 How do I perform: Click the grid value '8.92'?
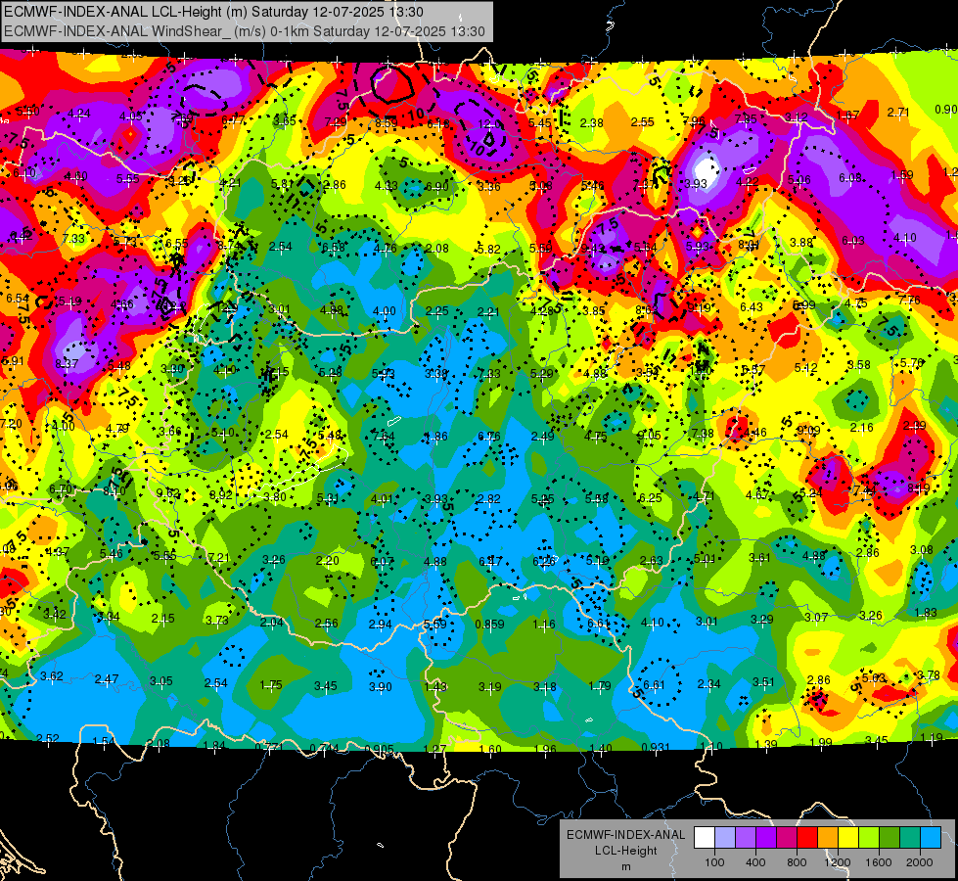pos(221,494)
